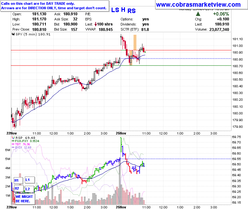Screen dimensions: 248x210
Task: Click the 179.80 price axis label
Action: point(238,127)
